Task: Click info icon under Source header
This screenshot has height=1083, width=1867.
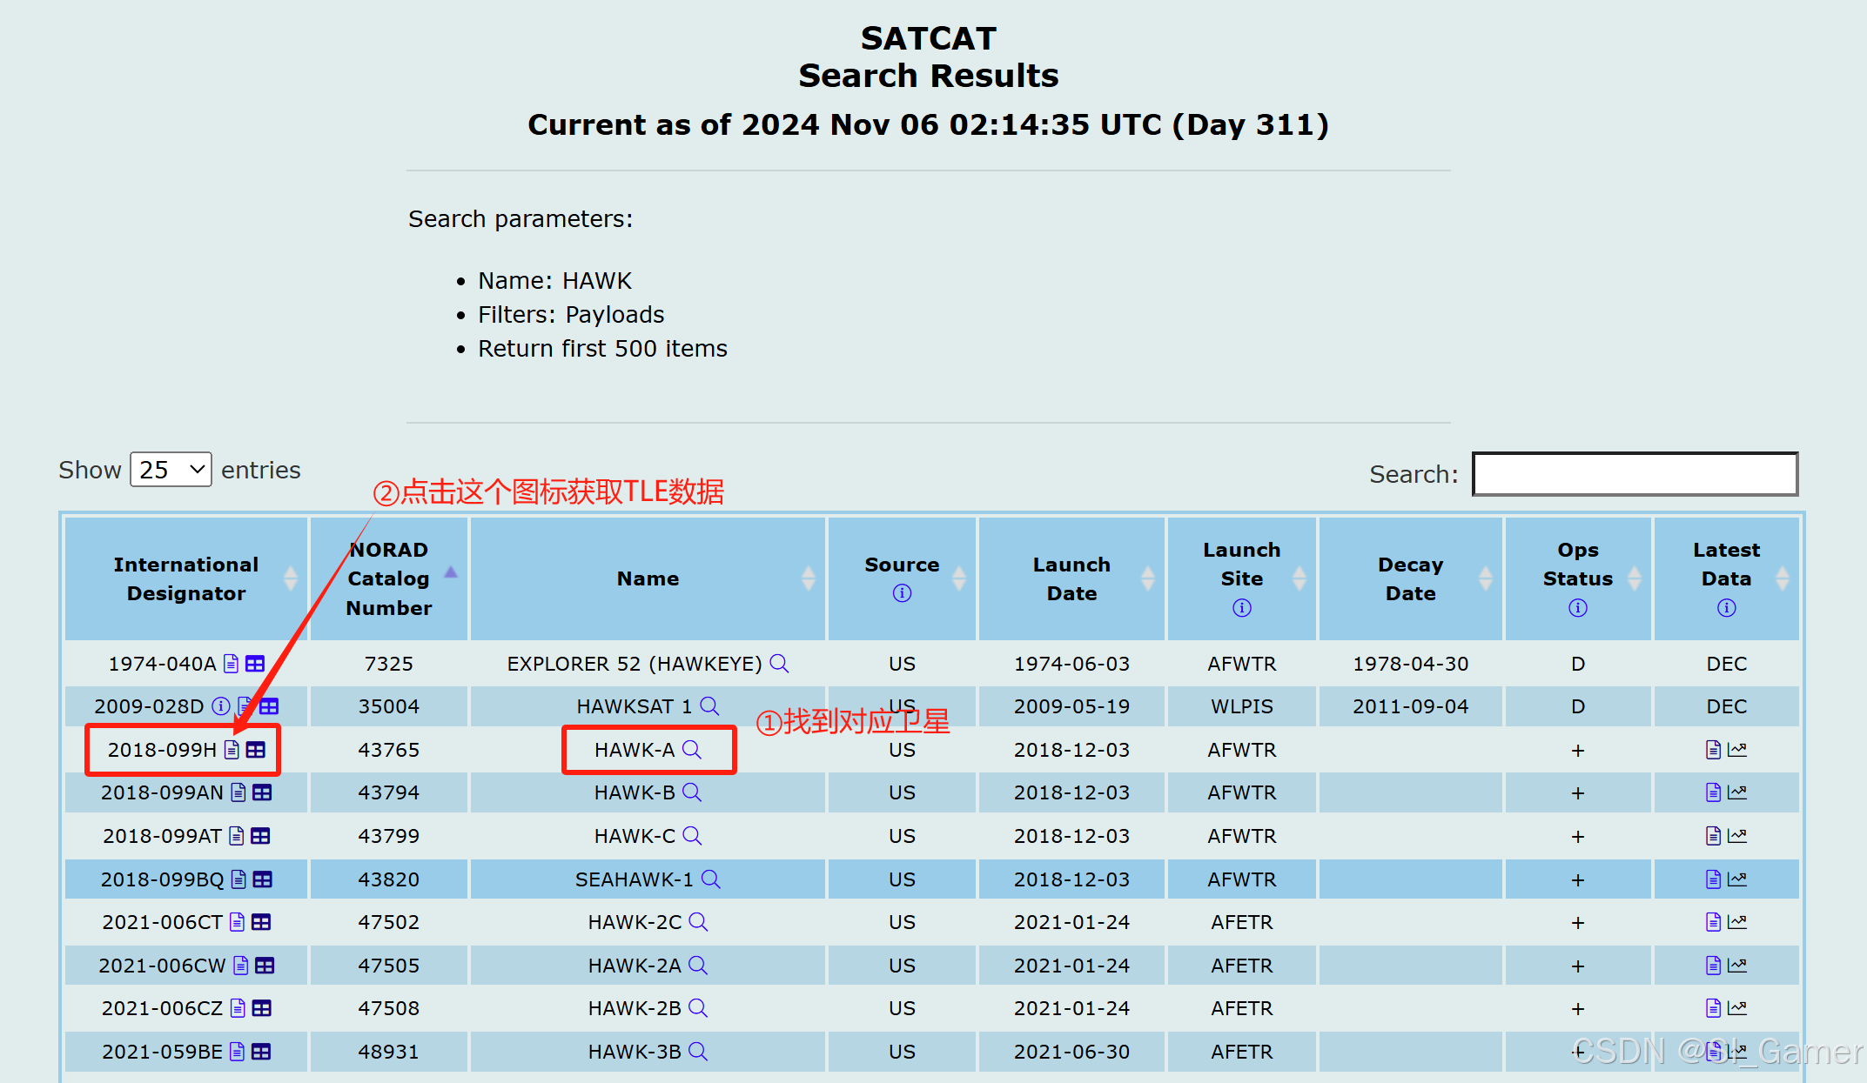Action: point(902,593)
